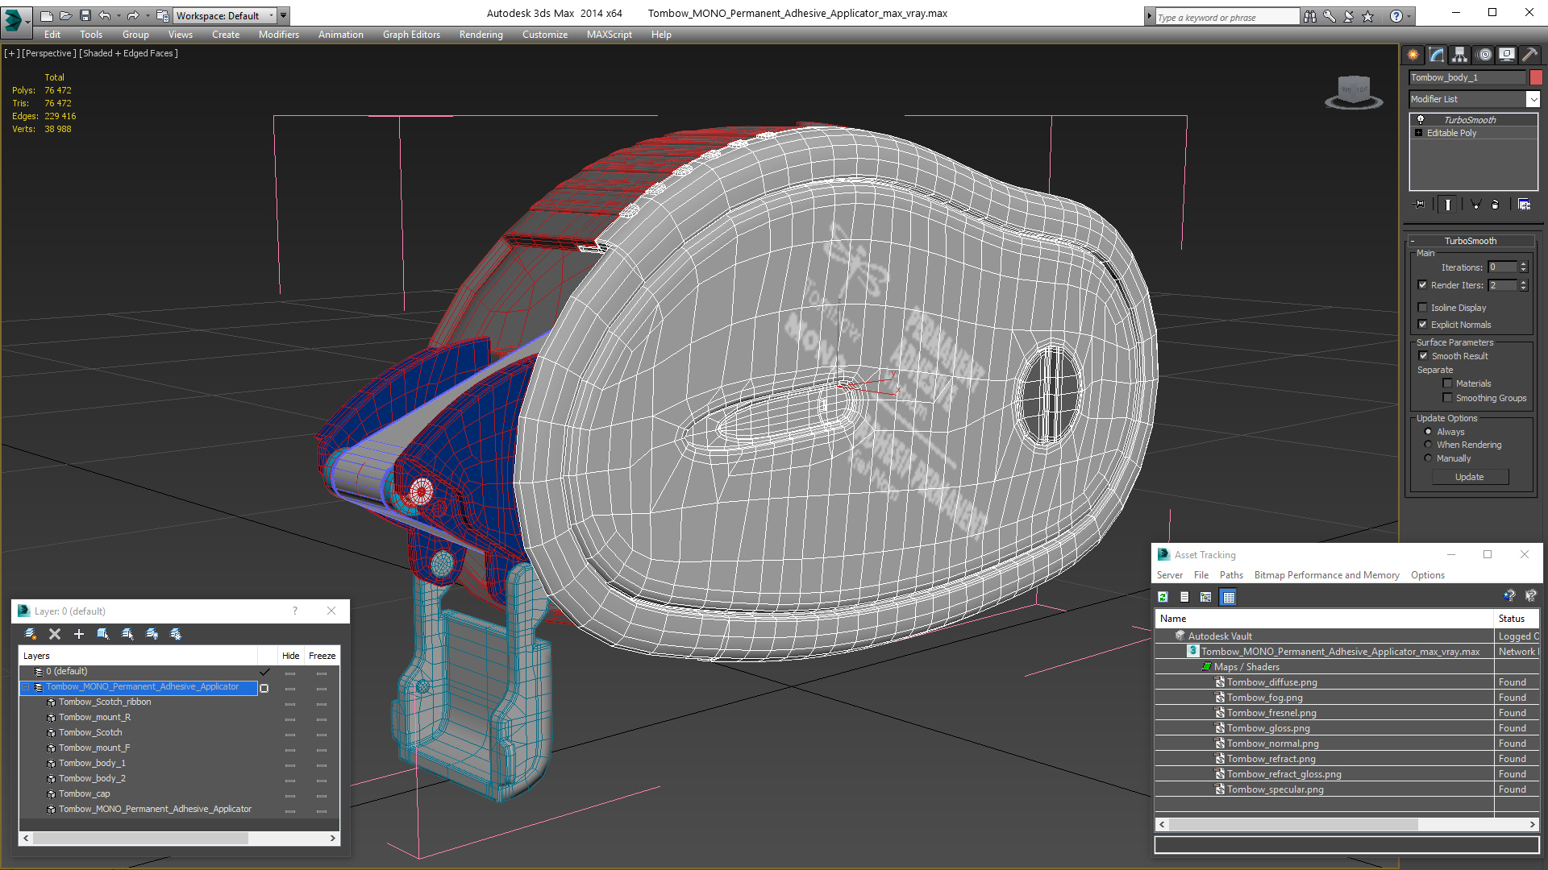Enable Separate by Materials checkbox
Viewport: 1548px width, 870px height.
[x=1448, y=383]
